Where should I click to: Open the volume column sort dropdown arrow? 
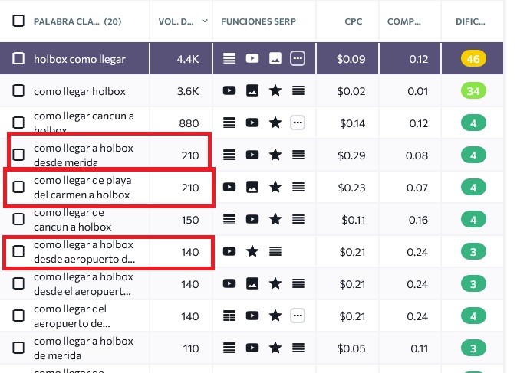pos(204,21)
